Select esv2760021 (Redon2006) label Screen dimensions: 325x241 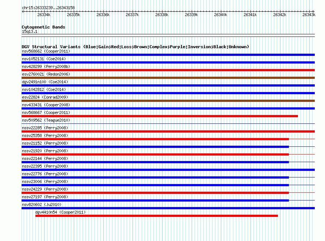coord(46,74)
